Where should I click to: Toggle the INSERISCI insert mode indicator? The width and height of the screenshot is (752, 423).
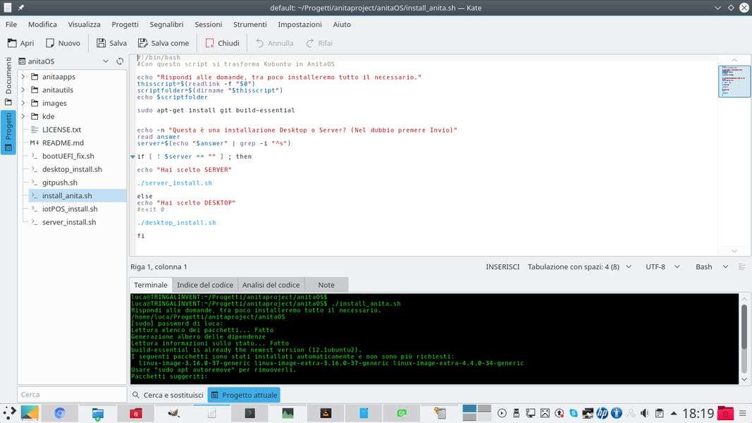point(502,267)
